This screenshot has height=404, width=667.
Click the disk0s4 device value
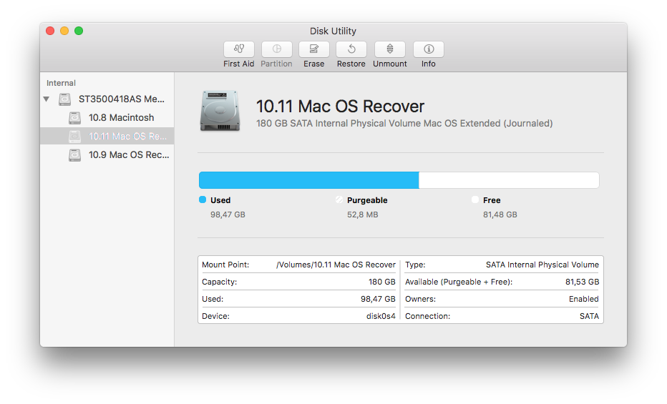[x=381, y=316]
